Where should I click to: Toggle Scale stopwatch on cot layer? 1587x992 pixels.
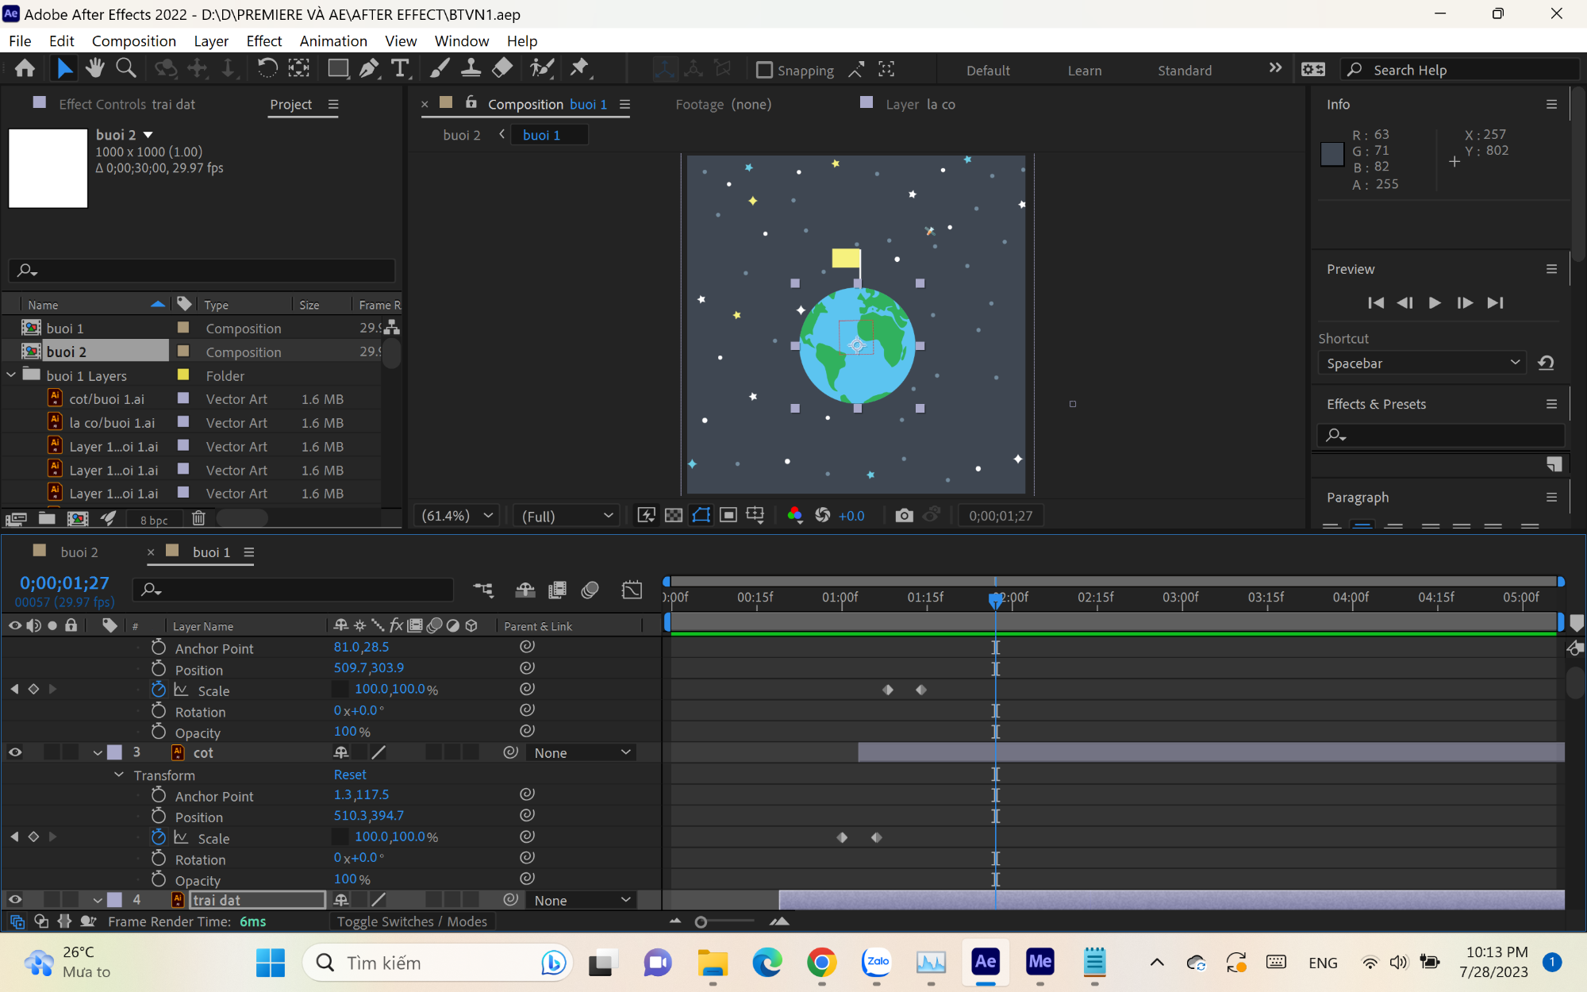(159, 837)
